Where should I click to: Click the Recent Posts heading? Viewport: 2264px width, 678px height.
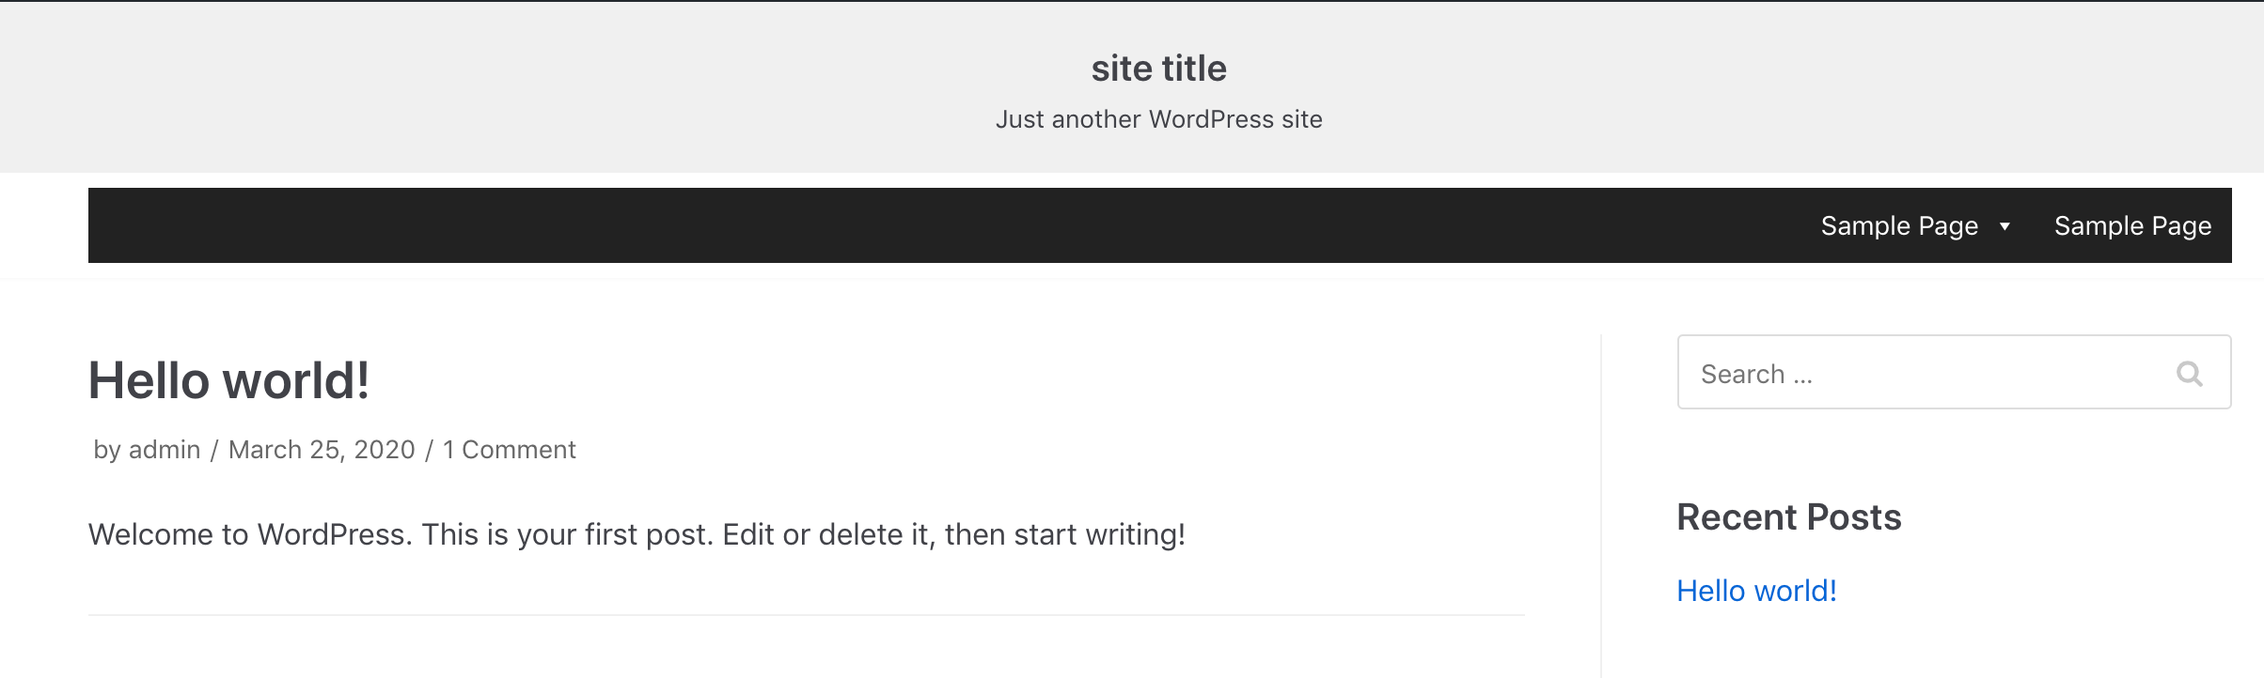click(1788, 516)
